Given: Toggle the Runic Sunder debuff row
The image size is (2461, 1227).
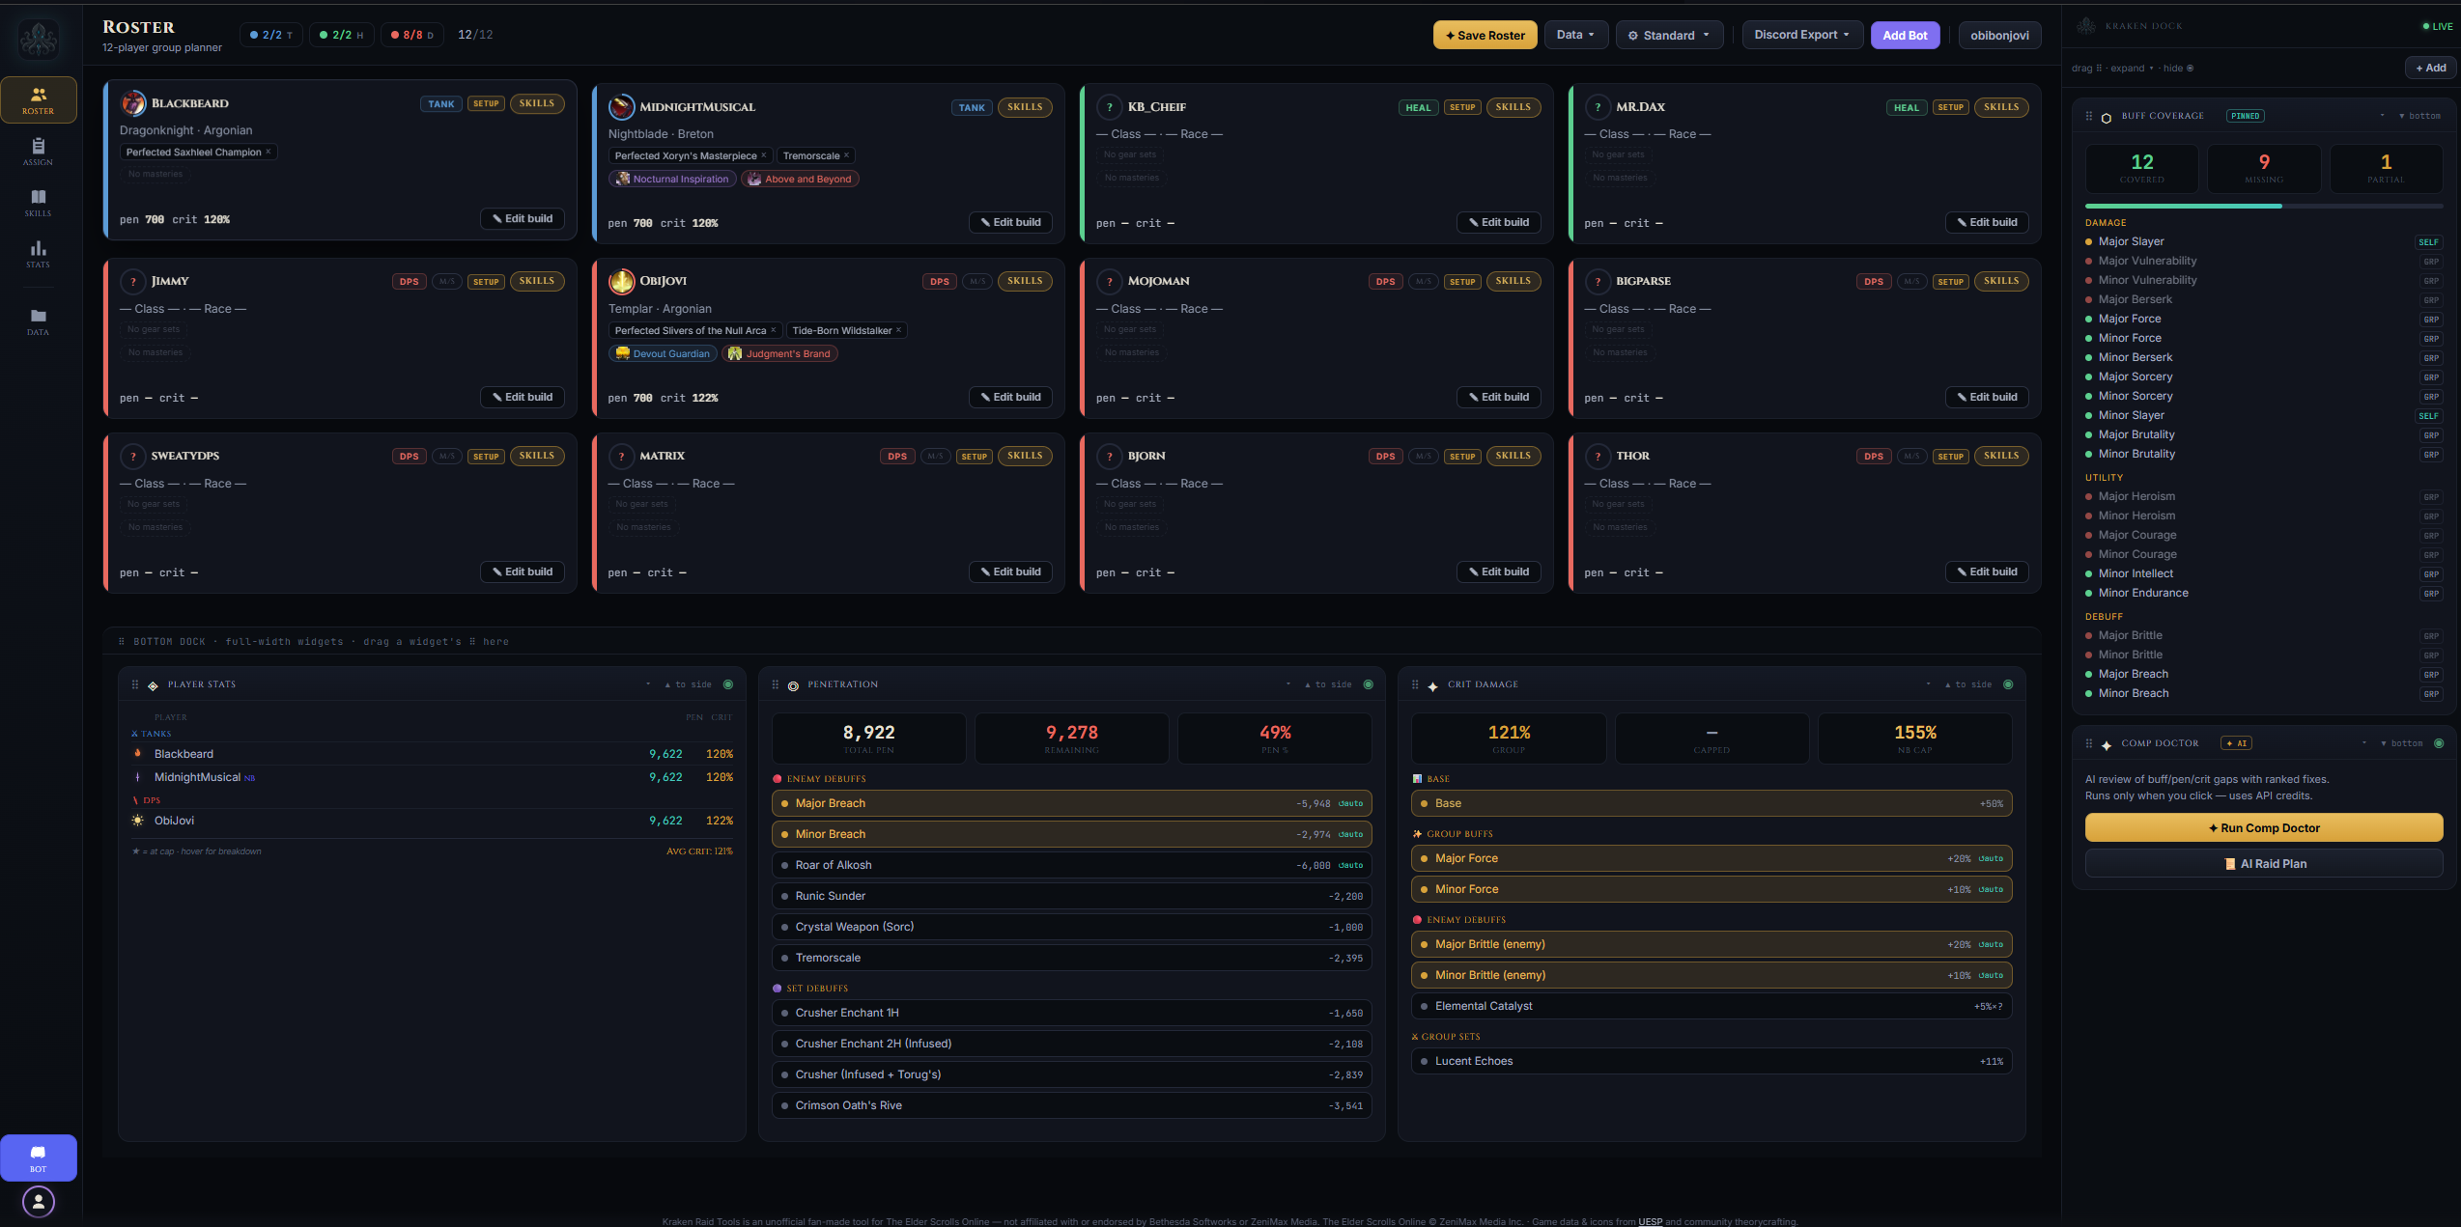Looking at the screenshot, I should pyautogui.click(x=1072, y=896).
